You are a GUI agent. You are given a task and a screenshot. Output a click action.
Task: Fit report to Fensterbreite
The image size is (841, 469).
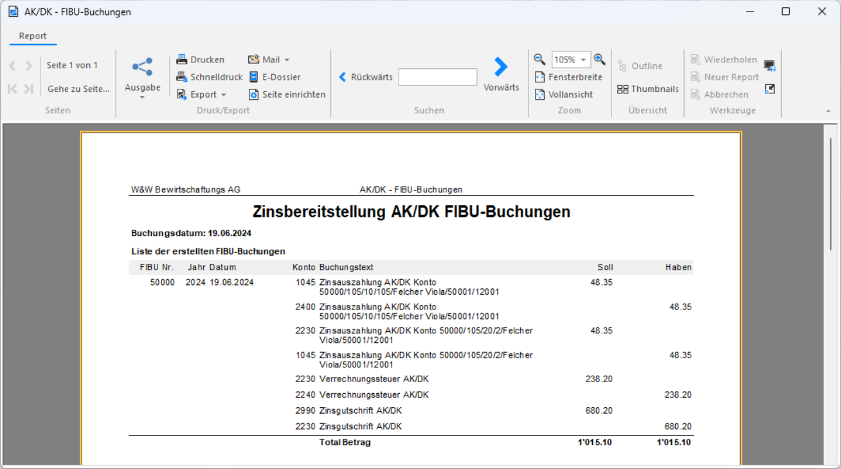(568, 77)
